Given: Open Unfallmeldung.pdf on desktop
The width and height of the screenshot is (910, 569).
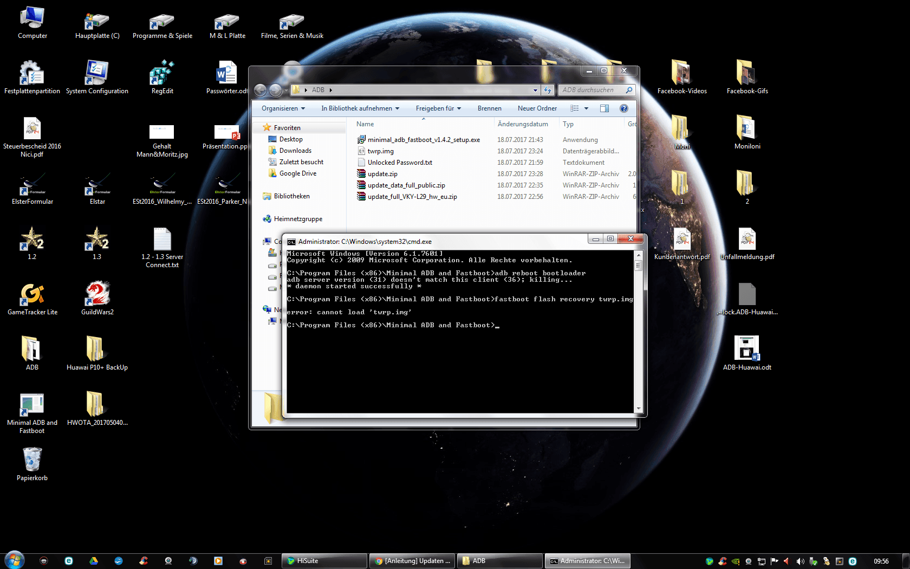Looking at the screenshot, I should coord(747,244).
